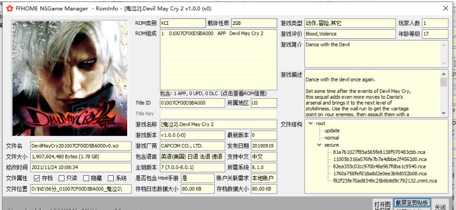Click the 修改时间 field 2021/11/24

pyautogui.click(x=80, y=167)
